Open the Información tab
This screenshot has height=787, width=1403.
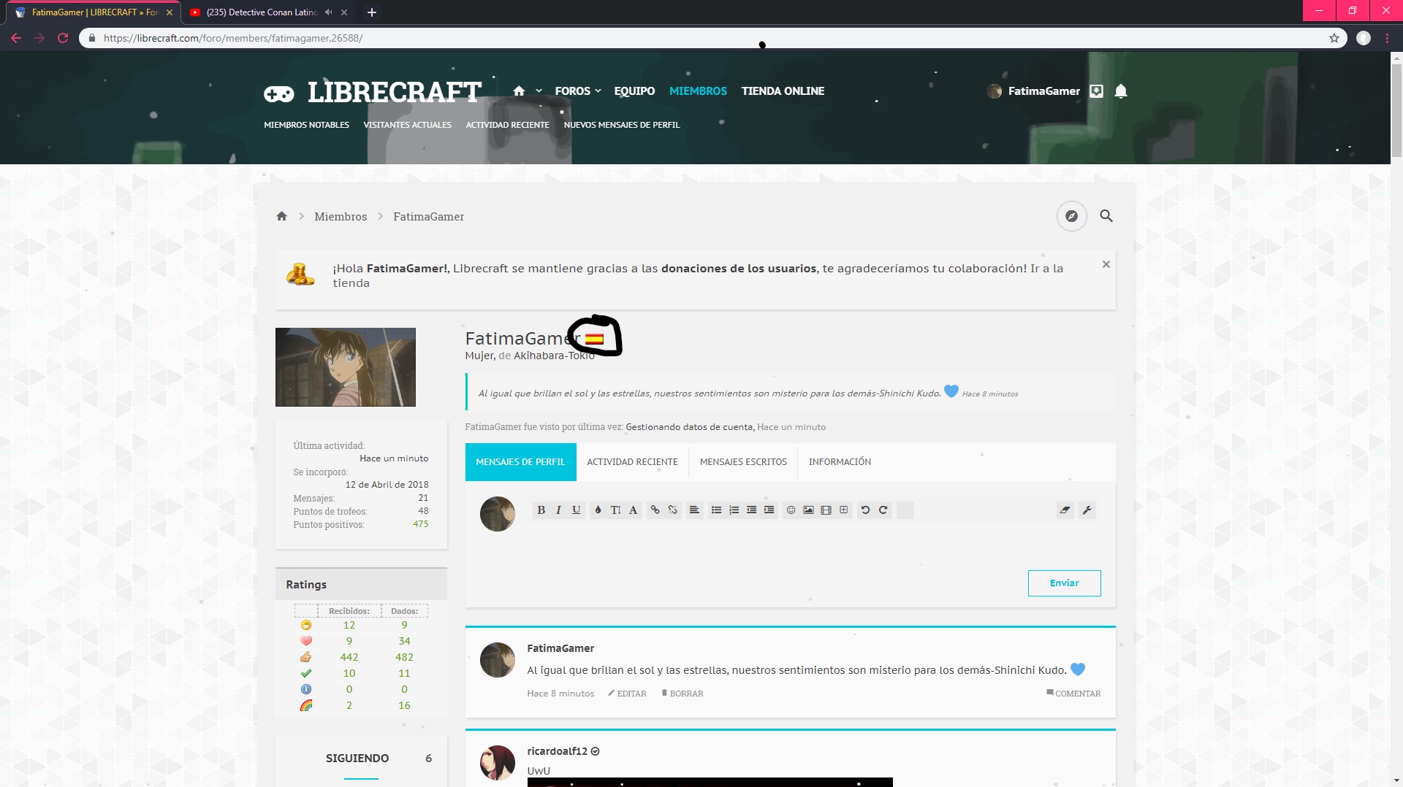click(840, 462)
